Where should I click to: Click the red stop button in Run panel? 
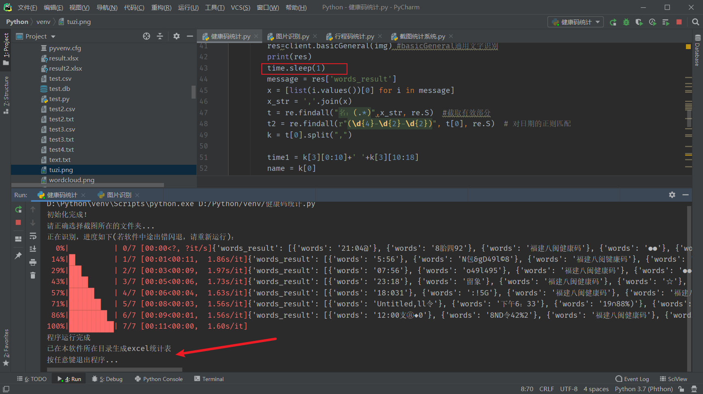click(x=18, y=222)
